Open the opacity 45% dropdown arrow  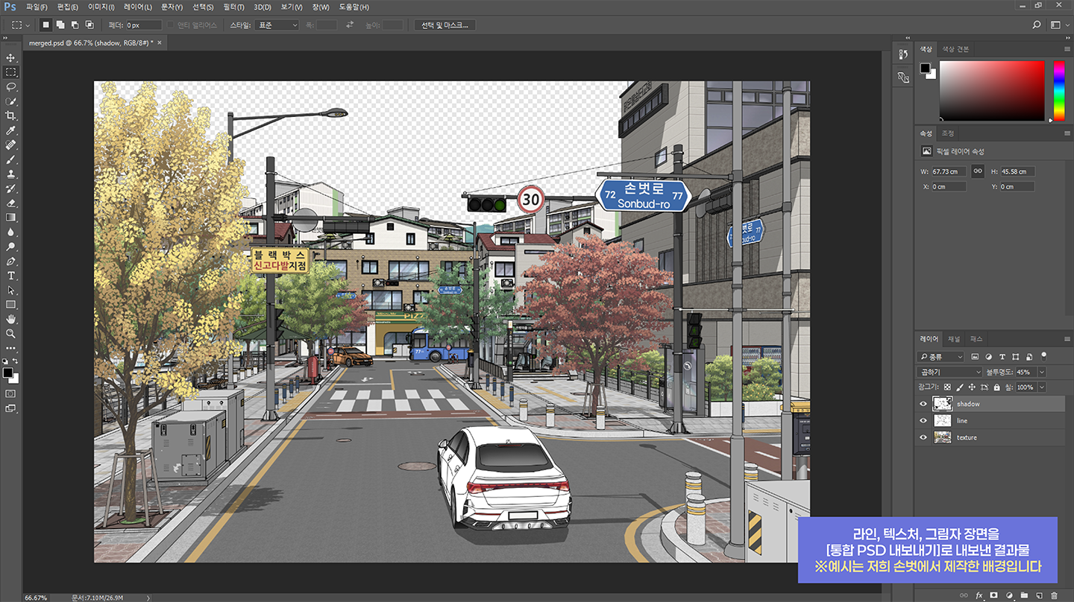coord(1041,372)
